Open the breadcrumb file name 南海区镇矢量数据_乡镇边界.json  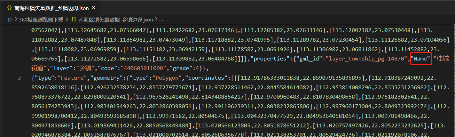pyautogui.click(x=116, y=20)
